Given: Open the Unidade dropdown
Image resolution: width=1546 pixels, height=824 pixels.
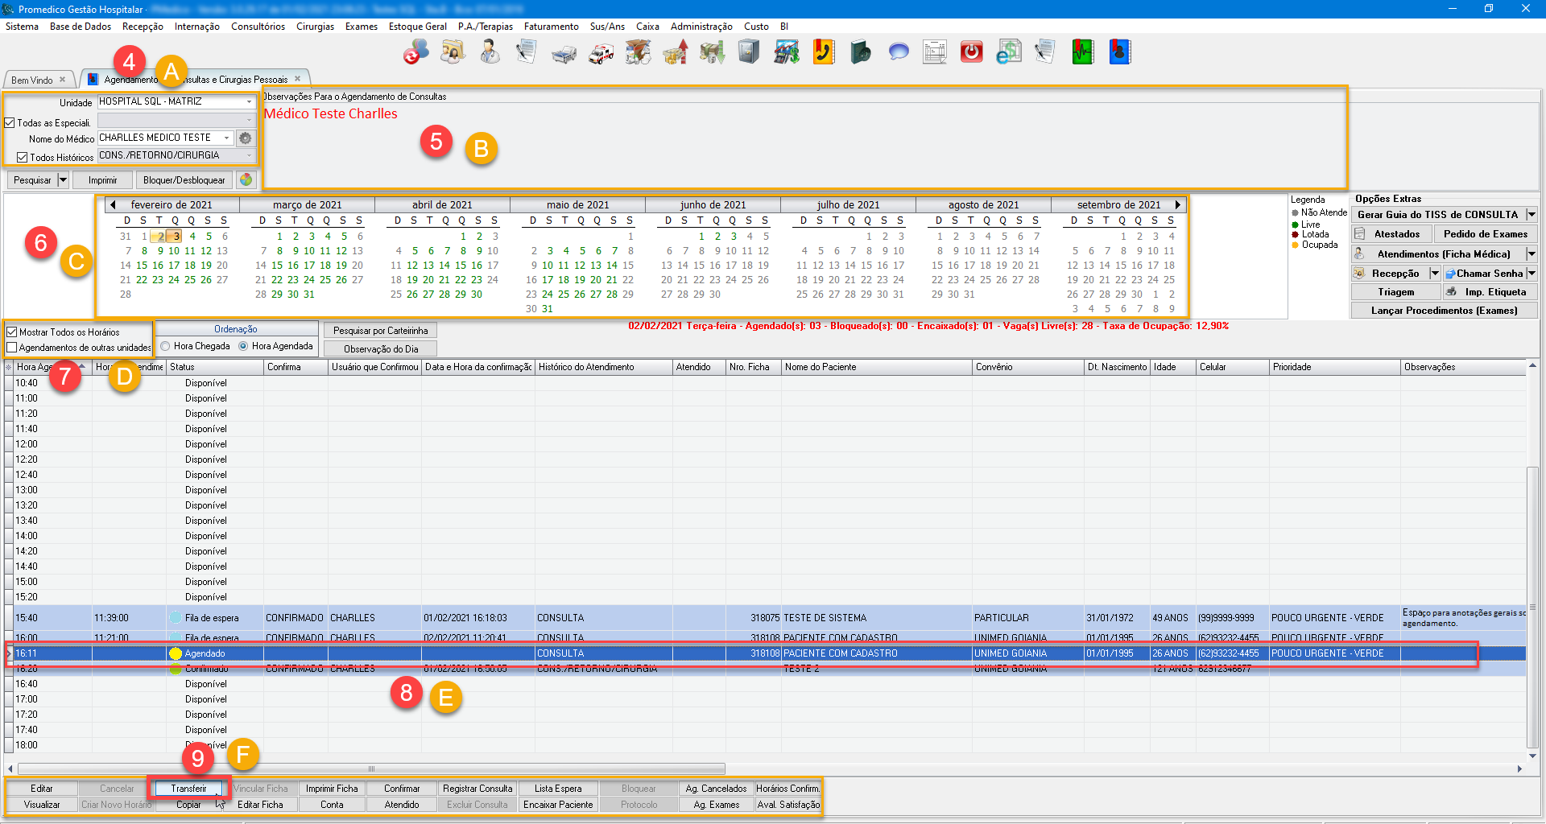Looking at the screenshot, I should pos(249,102).
